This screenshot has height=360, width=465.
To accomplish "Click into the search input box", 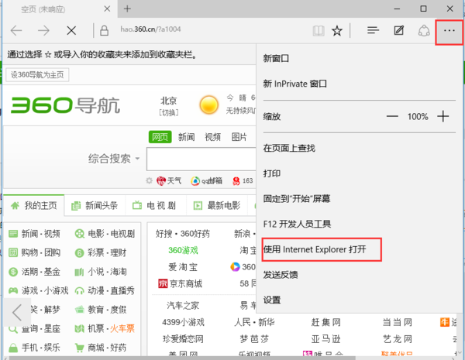I will (x=201, y=159).
